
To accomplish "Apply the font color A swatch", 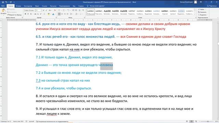I will (x=53, y=14).
